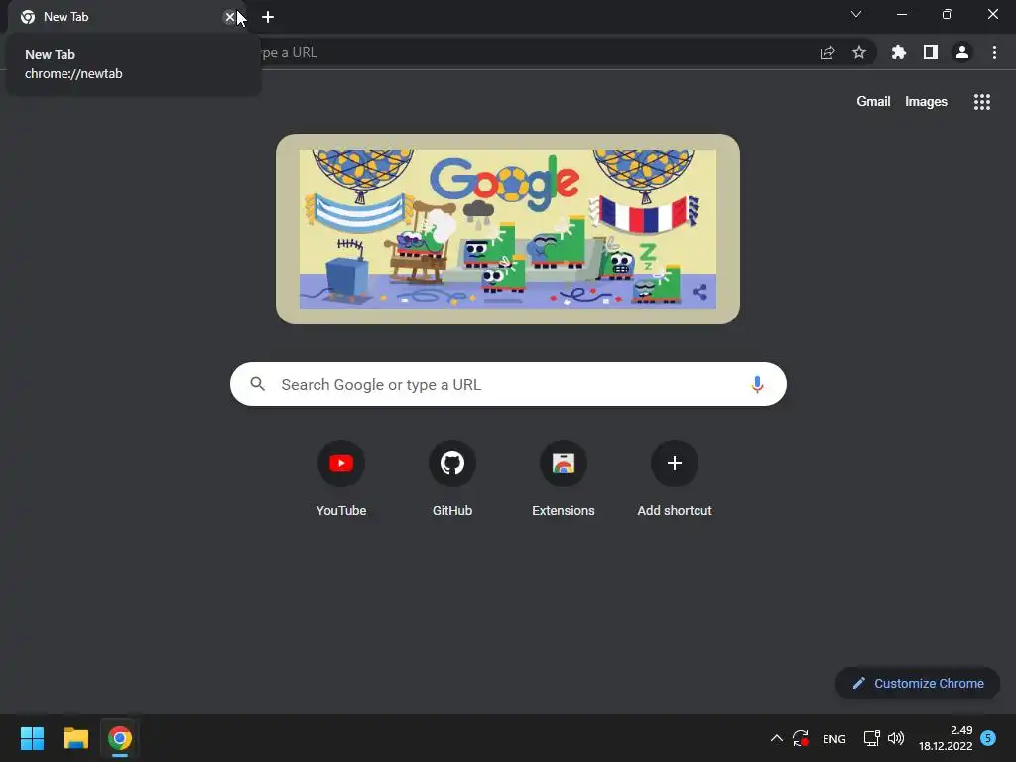Bookmark this tab with star icon
Viewport: 1016px width, 762px height.
pyautogui.click(x=859, y=52)
